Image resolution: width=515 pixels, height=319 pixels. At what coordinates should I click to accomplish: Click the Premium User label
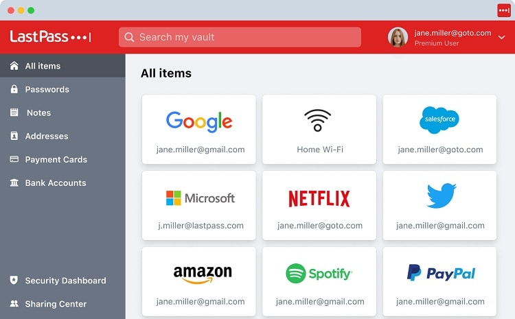[x=437, y=43]
